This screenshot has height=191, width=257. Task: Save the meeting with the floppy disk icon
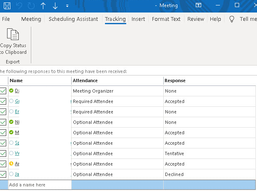[7, 6]
